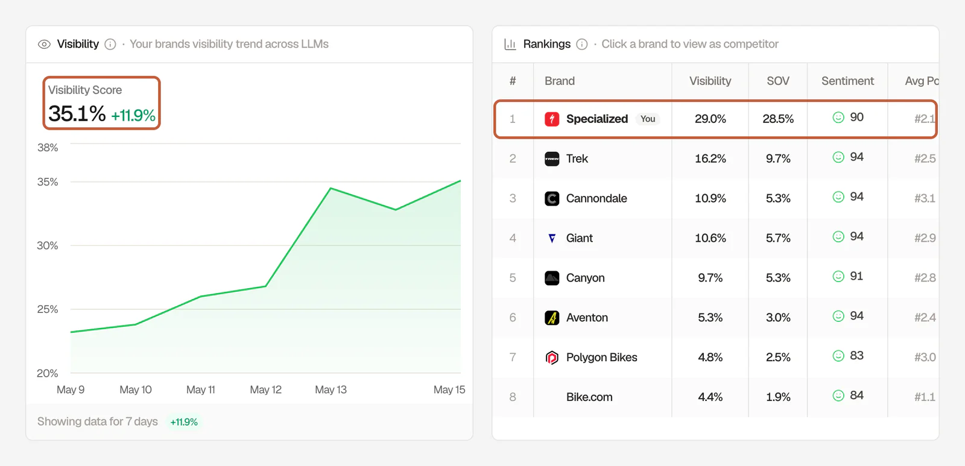Sort by the Visibility column header
The image size is (965, 466).
pos(710,81)
